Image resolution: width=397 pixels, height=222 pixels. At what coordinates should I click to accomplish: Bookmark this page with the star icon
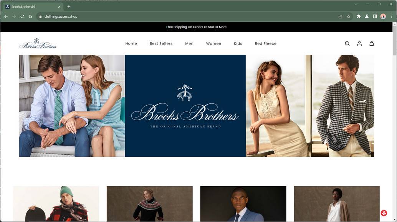348,17
